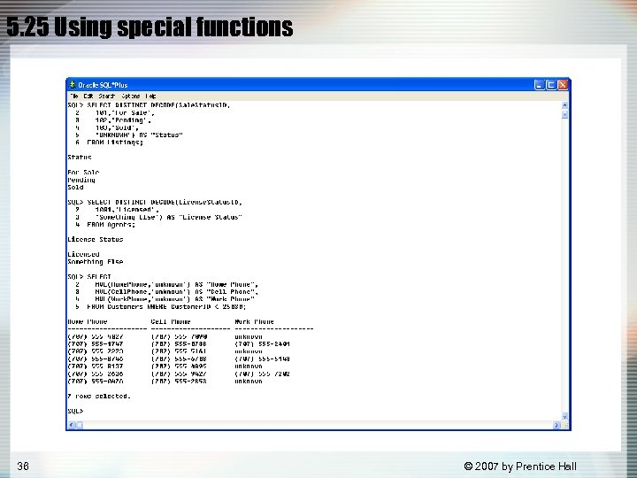The height and width of the screenshot is (478, 637).
Task: Click the horizontal scrollbar left arrow
Action: tap(72, 425)
